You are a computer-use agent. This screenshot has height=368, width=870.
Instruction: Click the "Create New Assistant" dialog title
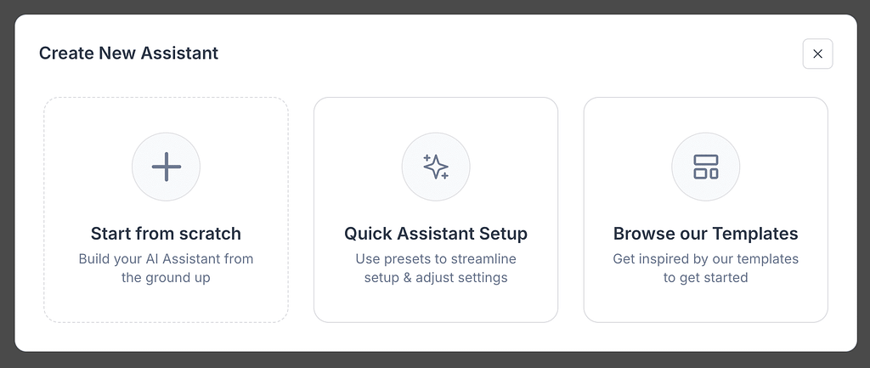pyautogui.click(x=129, y=54)
